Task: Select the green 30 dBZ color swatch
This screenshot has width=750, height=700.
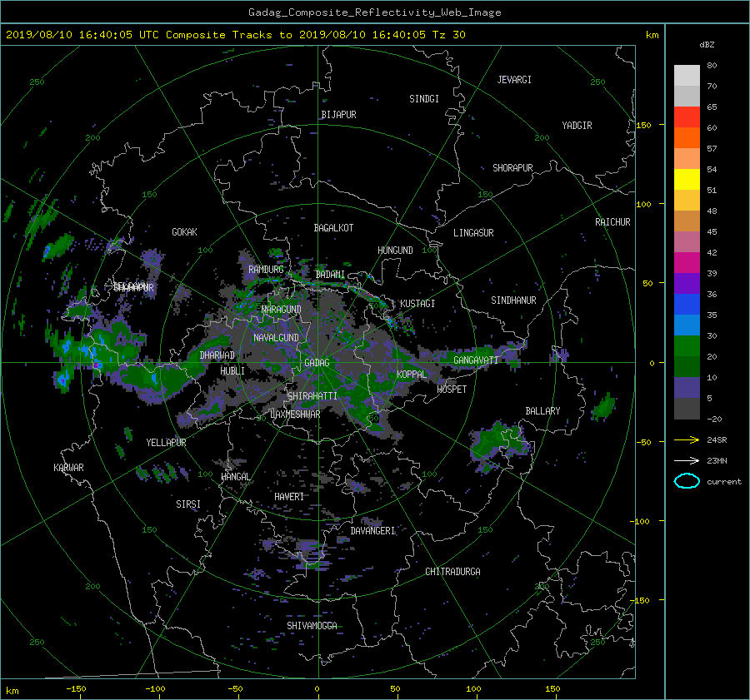Action: 687,345
